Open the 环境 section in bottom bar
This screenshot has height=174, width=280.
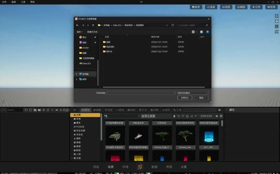coord(125,167)
